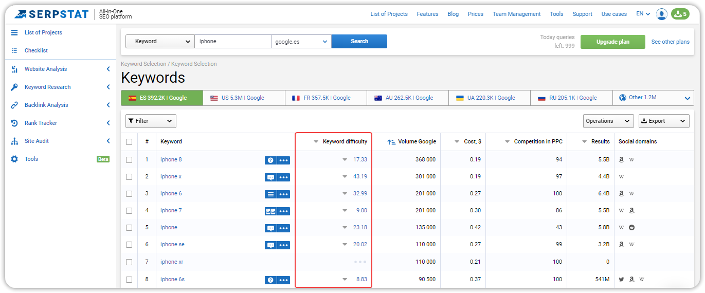Image resolution: width=705 pixels, height=293 pixels.
Task: Open the Export dropdown
Action: click(x=664, y=121)
